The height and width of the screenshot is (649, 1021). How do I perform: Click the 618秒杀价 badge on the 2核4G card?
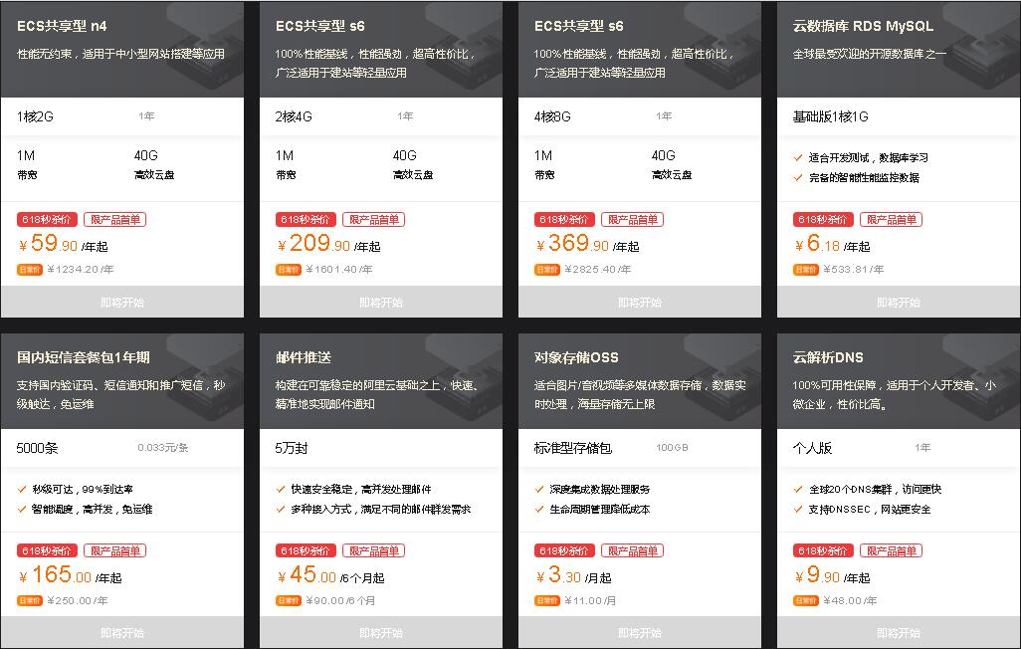click(x=306, y=220)
